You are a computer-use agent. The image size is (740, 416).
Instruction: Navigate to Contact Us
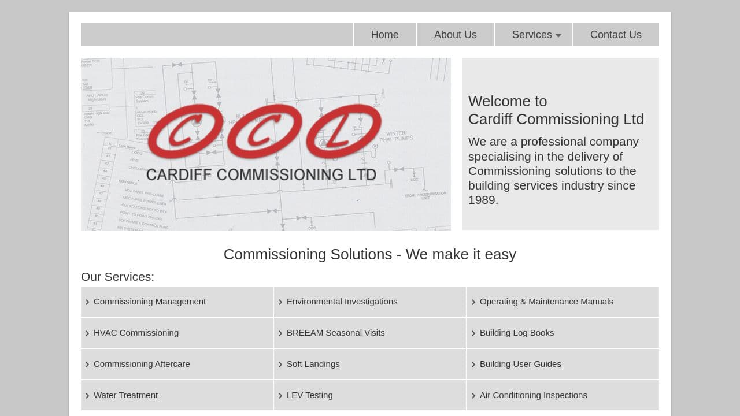pyautogui.click(x=616, y=35)
